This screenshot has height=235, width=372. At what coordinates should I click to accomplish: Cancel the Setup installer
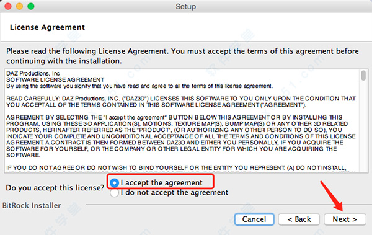point(254,219)
